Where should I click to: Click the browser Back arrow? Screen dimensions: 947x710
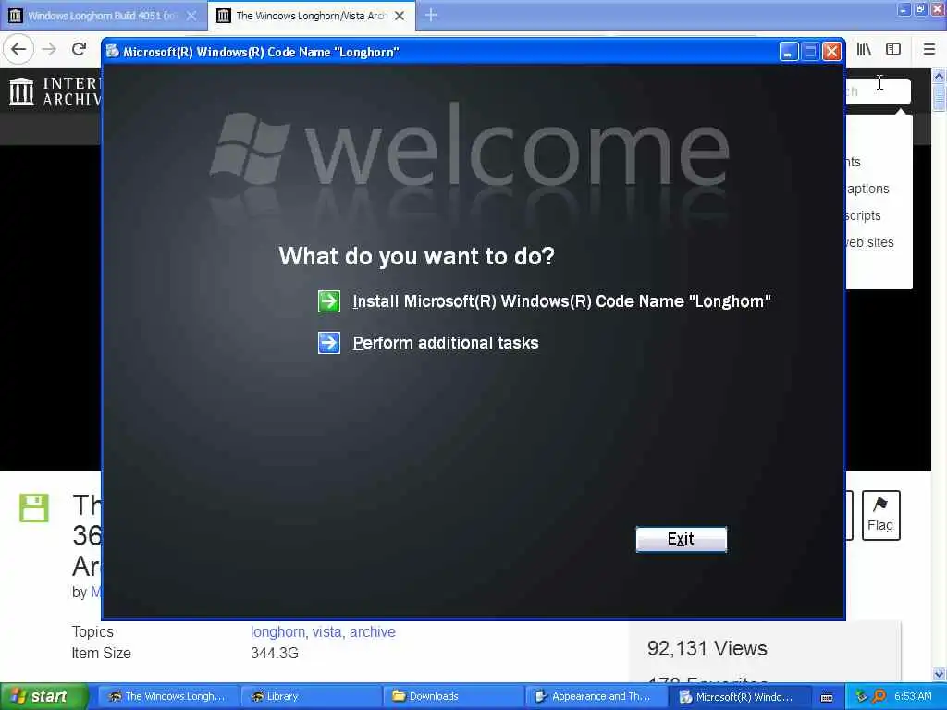(x=18, y=49)
